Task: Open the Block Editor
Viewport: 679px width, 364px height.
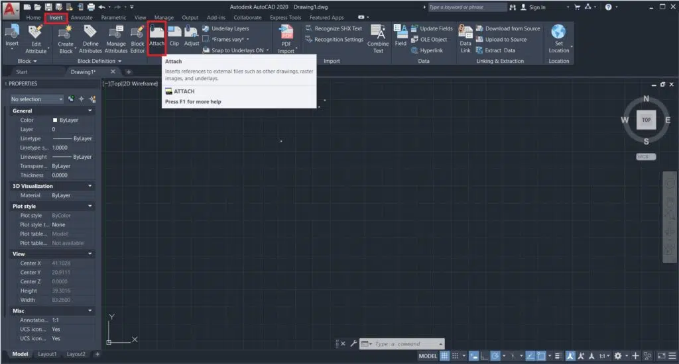Action: point(137,38)
